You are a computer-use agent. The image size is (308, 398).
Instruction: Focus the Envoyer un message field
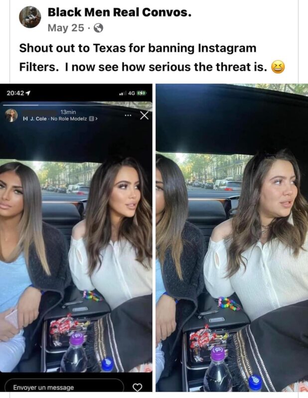[64, 387]
